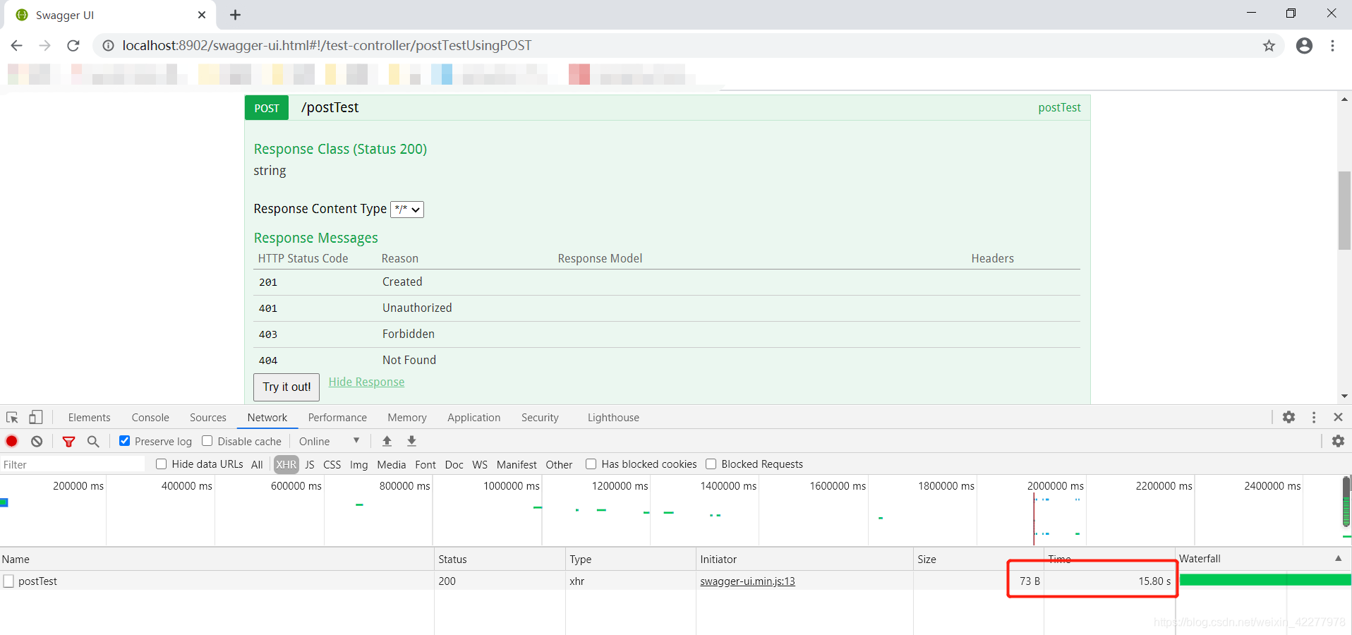
Task: Open the Sources tab
Action: (208, 418)
